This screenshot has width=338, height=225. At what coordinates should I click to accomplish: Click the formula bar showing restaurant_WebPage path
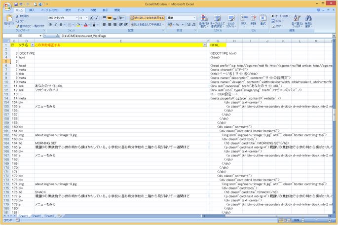[196, 36]
